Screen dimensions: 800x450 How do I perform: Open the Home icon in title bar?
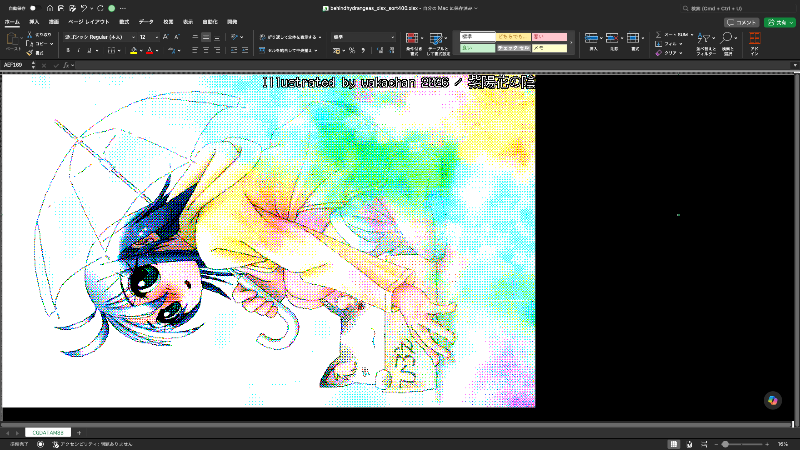click(50, 8)
